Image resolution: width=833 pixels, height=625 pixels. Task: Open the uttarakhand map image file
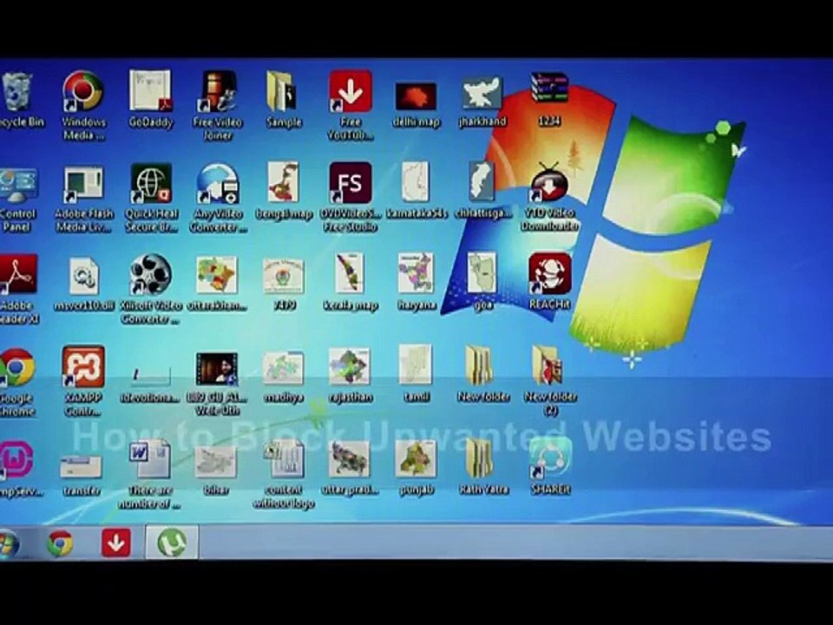217,275
